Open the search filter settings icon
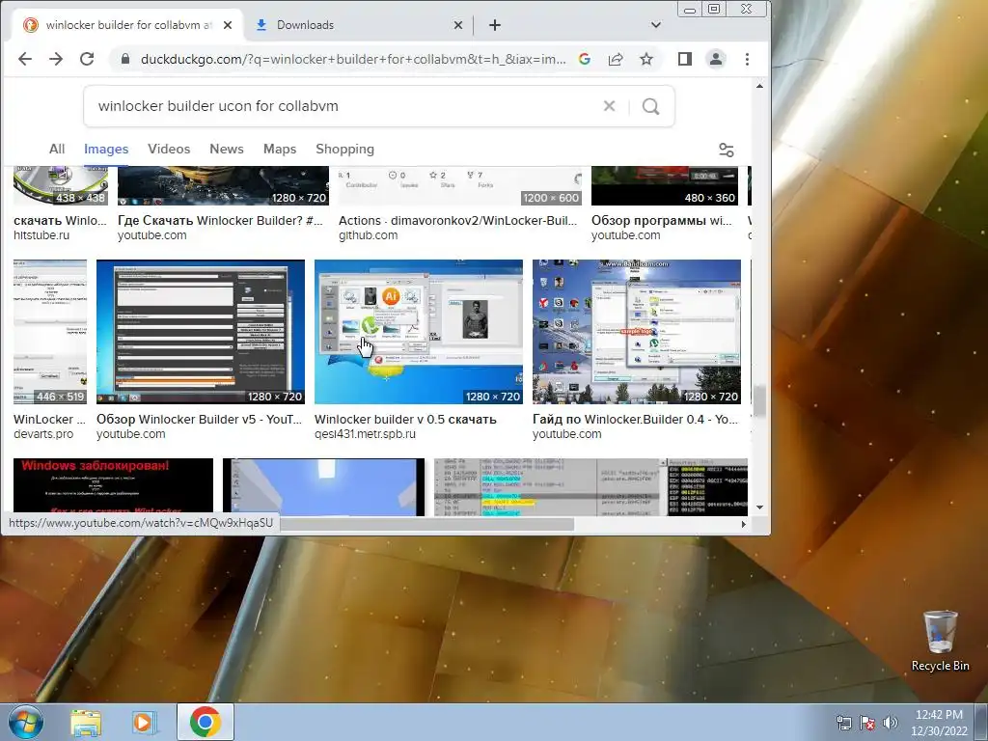Image resolution: width=988 pixels, height=741 pixels. pyautogui.click(x=726, y=150)
